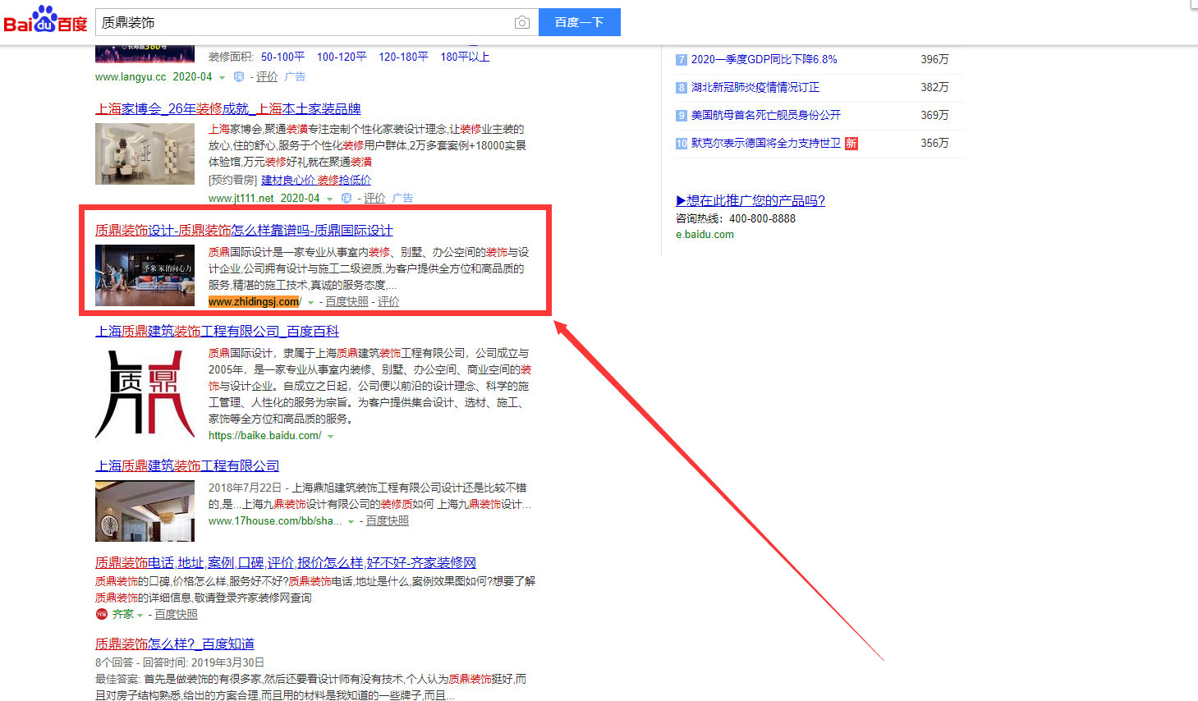Open result 质鼎装饰电话,地址,案例,口碑 齐家装修网

pos(286,563)
